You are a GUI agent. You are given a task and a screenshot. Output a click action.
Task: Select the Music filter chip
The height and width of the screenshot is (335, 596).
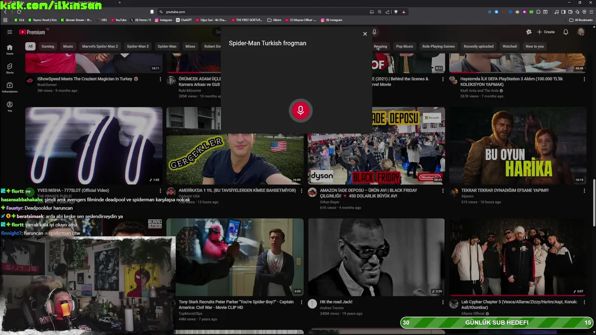coord(68,47)
